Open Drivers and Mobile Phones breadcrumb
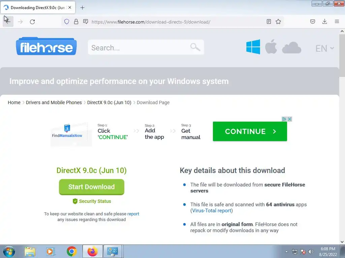 click(54, 102)
